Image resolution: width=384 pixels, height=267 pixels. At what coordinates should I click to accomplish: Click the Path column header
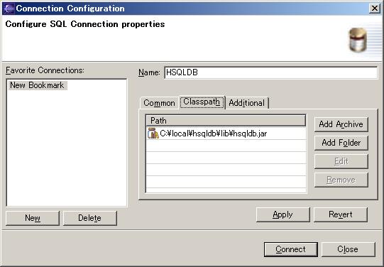[226, 121]
